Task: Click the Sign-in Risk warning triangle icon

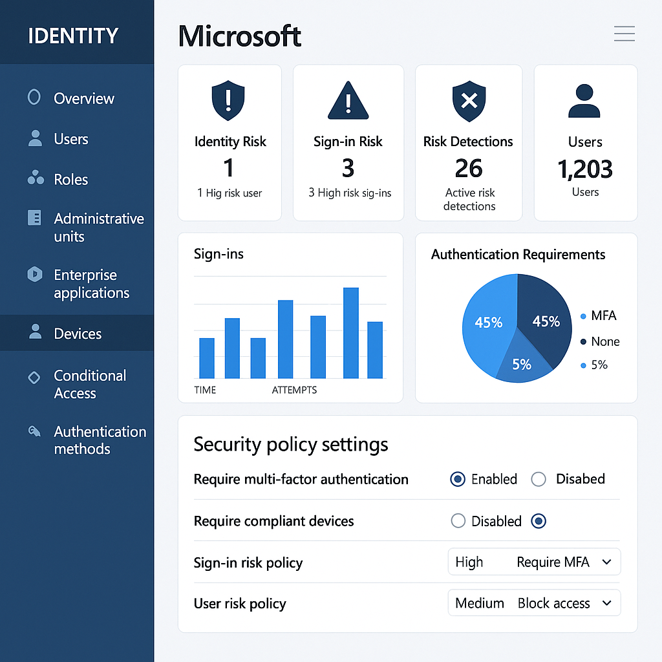Action: pyautogui.click(x=348, y=100)
